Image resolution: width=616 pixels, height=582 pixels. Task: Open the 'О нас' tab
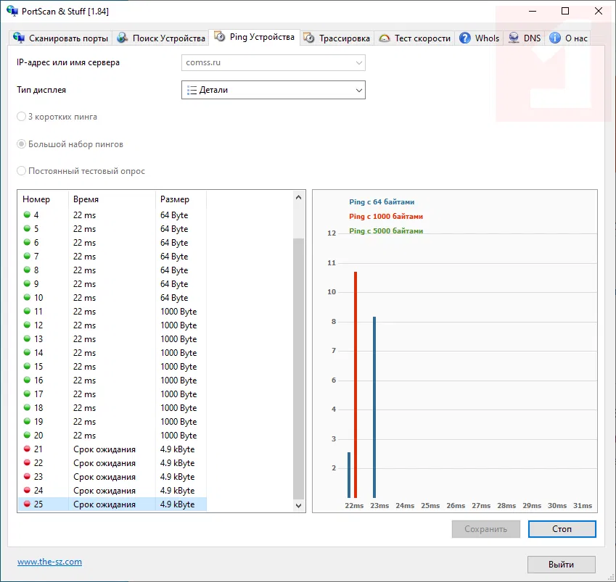[x=568, y=38]
